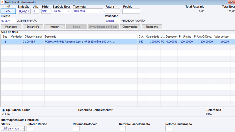Viewport: 235px width, 132px height.
Task: Click the 0,0000% discount cell
Action: point(171,42)
